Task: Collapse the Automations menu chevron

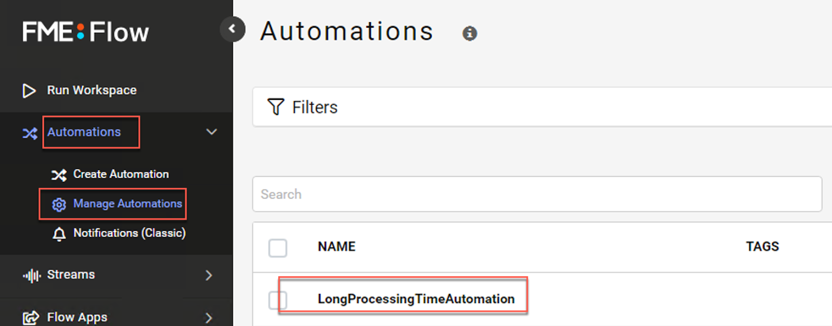Action: tap(211, 132)
